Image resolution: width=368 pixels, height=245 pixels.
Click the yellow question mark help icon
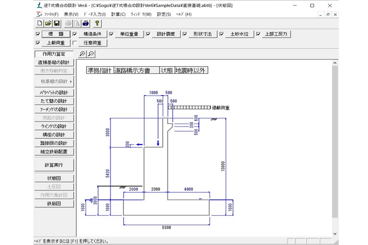click(97, 23)
